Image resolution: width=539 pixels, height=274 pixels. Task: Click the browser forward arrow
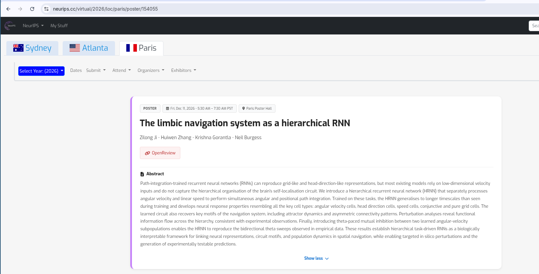20,9
